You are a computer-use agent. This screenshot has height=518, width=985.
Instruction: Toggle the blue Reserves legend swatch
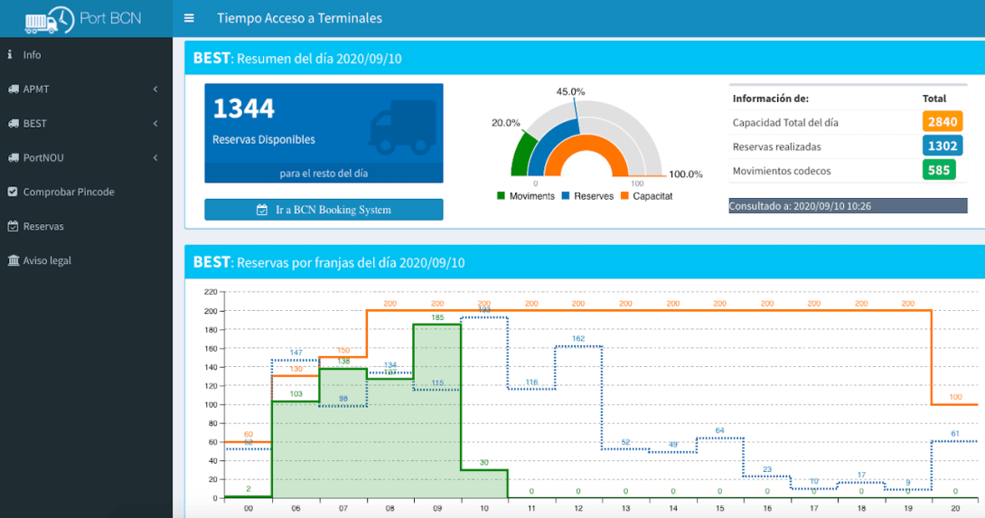pyautogui.click(x=566, y=196)
